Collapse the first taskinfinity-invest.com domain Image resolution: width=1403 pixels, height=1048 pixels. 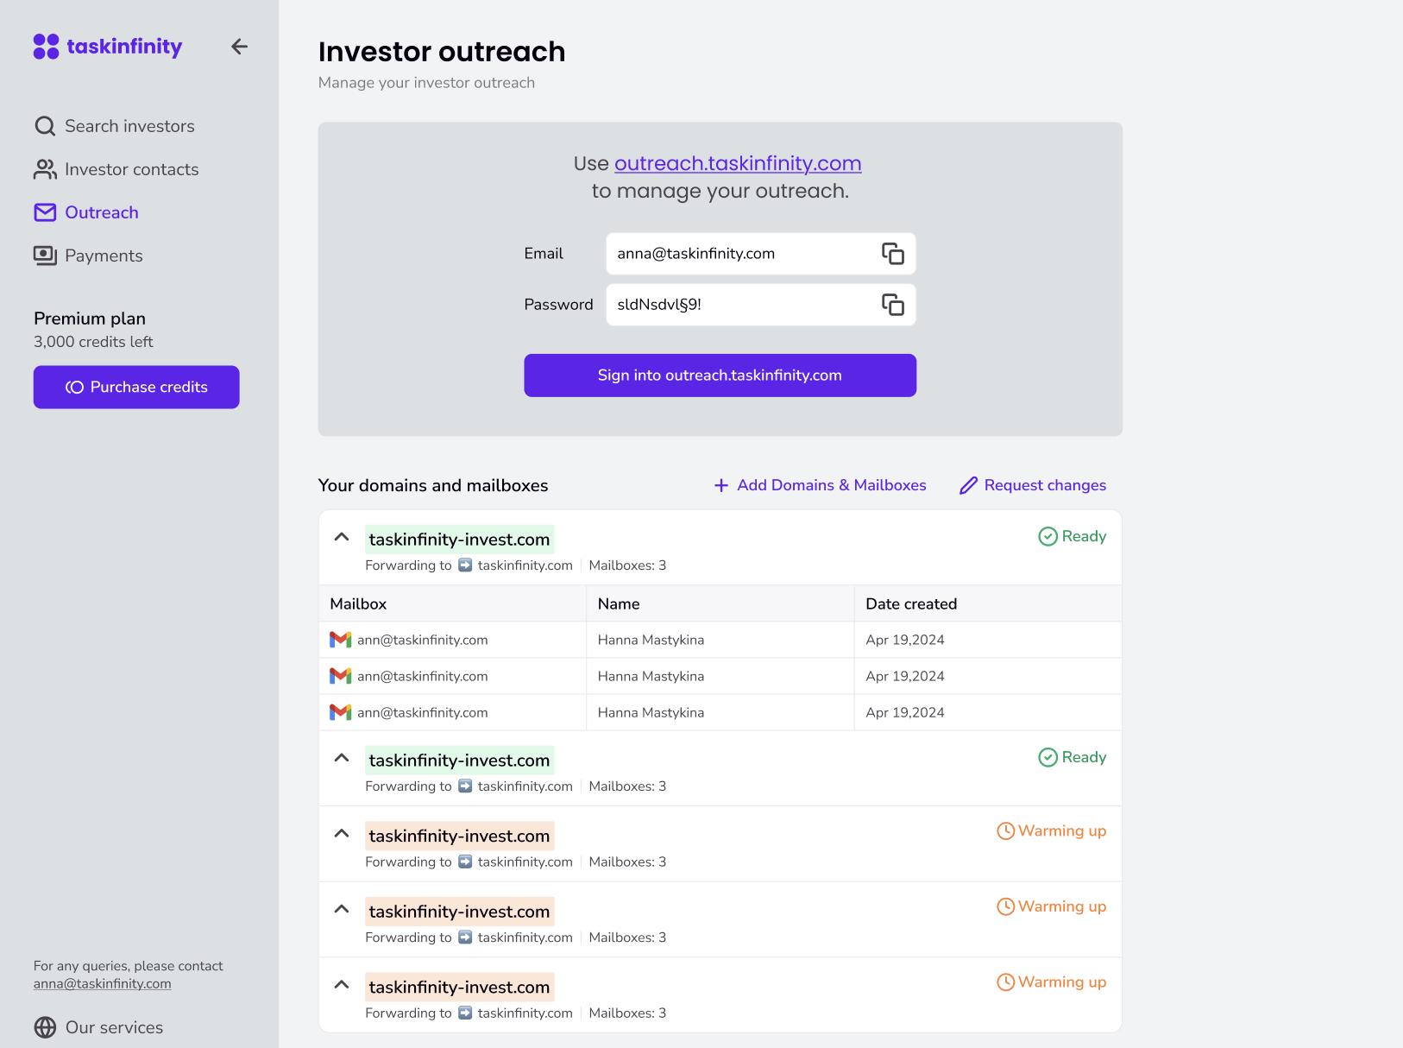click(342, 537)
